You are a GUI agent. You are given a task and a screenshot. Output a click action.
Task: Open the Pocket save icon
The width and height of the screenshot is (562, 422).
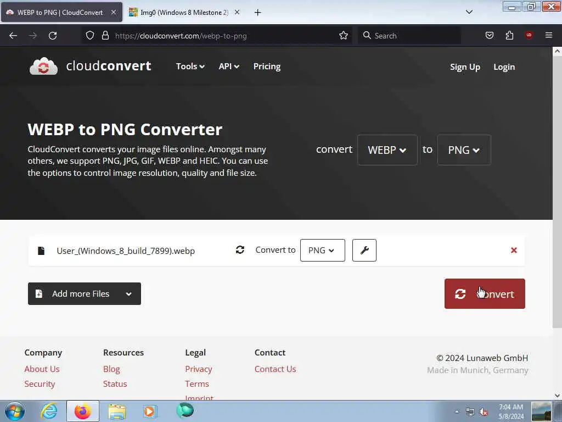(489, 35)
